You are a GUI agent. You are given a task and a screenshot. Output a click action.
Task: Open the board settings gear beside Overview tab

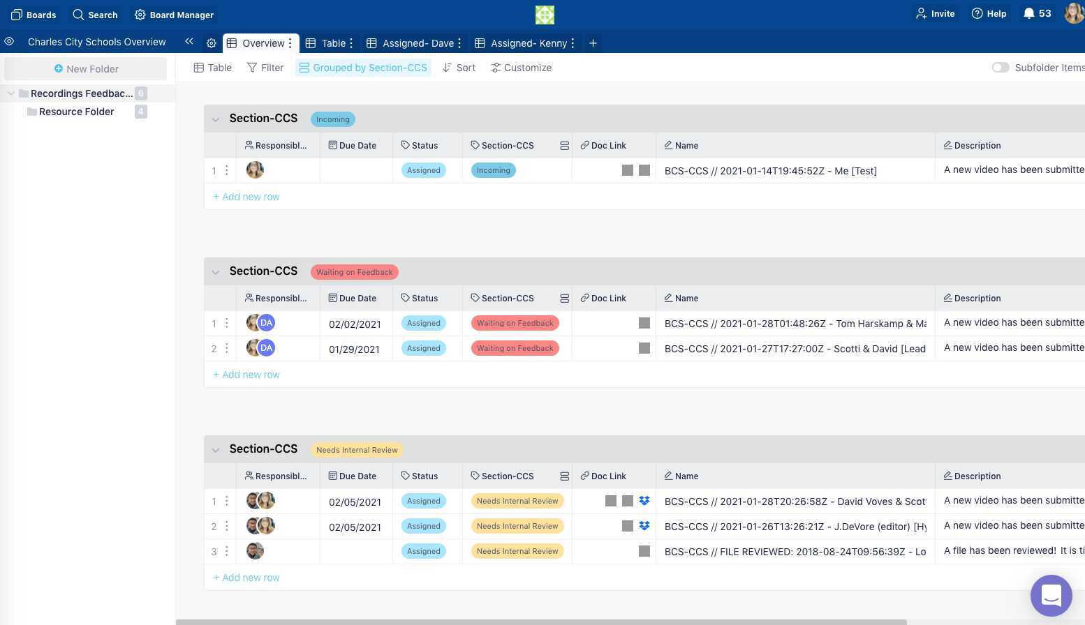(212, 43)
